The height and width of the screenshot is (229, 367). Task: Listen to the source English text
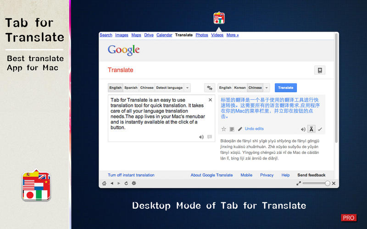(x=201, y=137)
